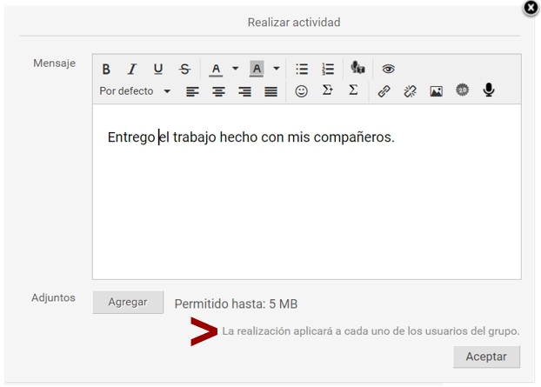This screenshot has height=387, width=541.
Task: Justify the paragraph text
Action: pyautogui.click(x=270, y=91)
